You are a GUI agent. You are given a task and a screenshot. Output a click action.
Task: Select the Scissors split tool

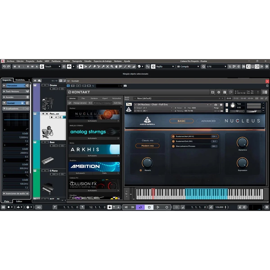tap(99, 67)
